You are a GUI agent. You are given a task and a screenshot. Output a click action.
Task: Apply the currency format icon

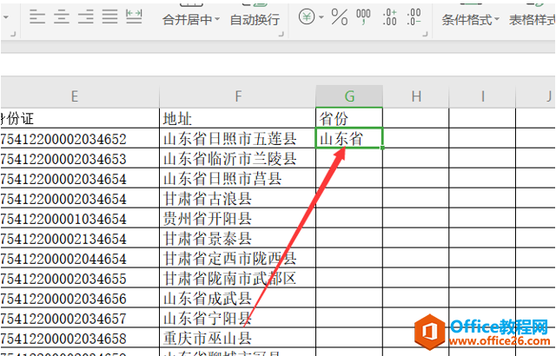(307, 16)
